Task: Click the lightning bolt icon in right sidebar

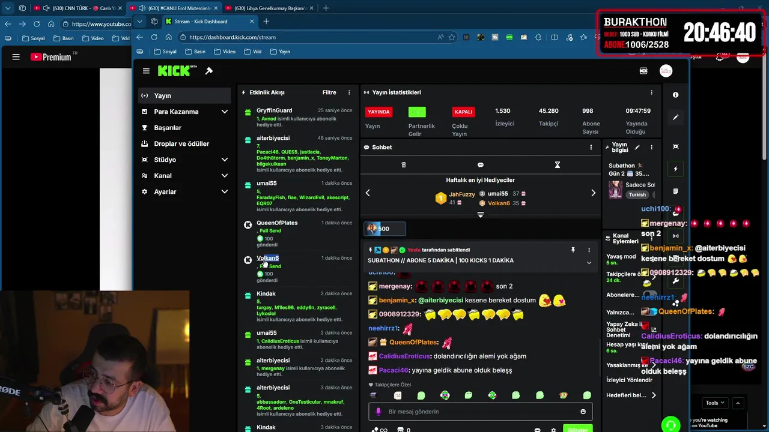Action: [675, 169]
